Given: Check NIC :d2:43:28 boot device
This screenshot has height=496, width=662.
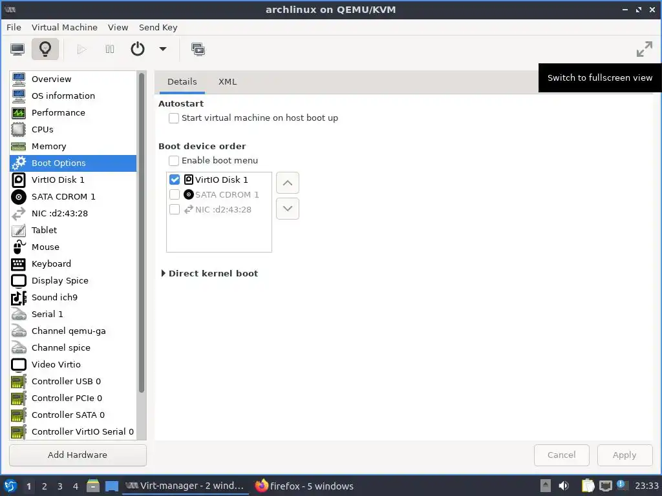Looking at the screenshot, I should tap(175, 209).
